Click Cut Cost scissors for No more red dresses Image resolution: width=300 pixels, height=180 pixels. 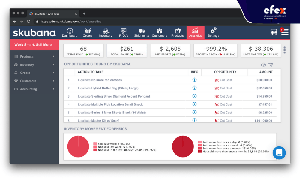tap(217, 80)
